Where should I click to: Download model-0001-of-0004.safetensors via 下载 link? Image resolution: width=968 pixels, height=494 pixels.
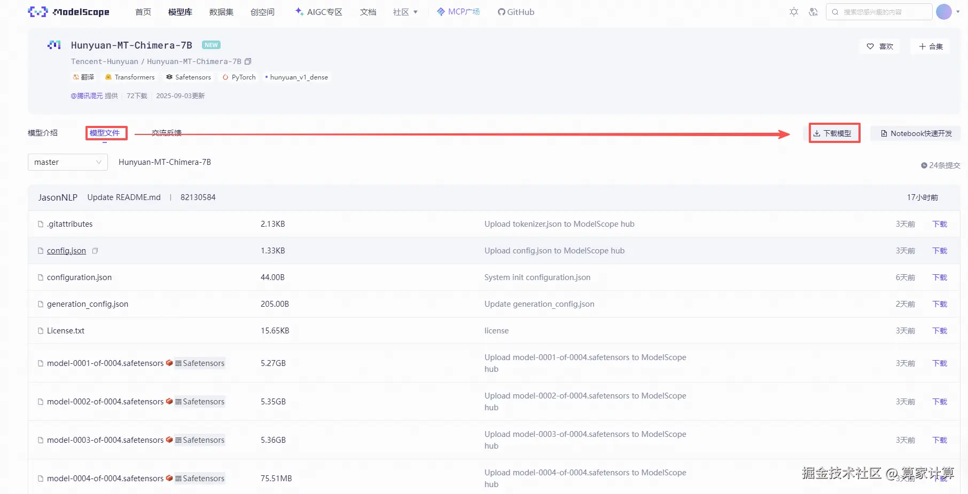(940, 363)
